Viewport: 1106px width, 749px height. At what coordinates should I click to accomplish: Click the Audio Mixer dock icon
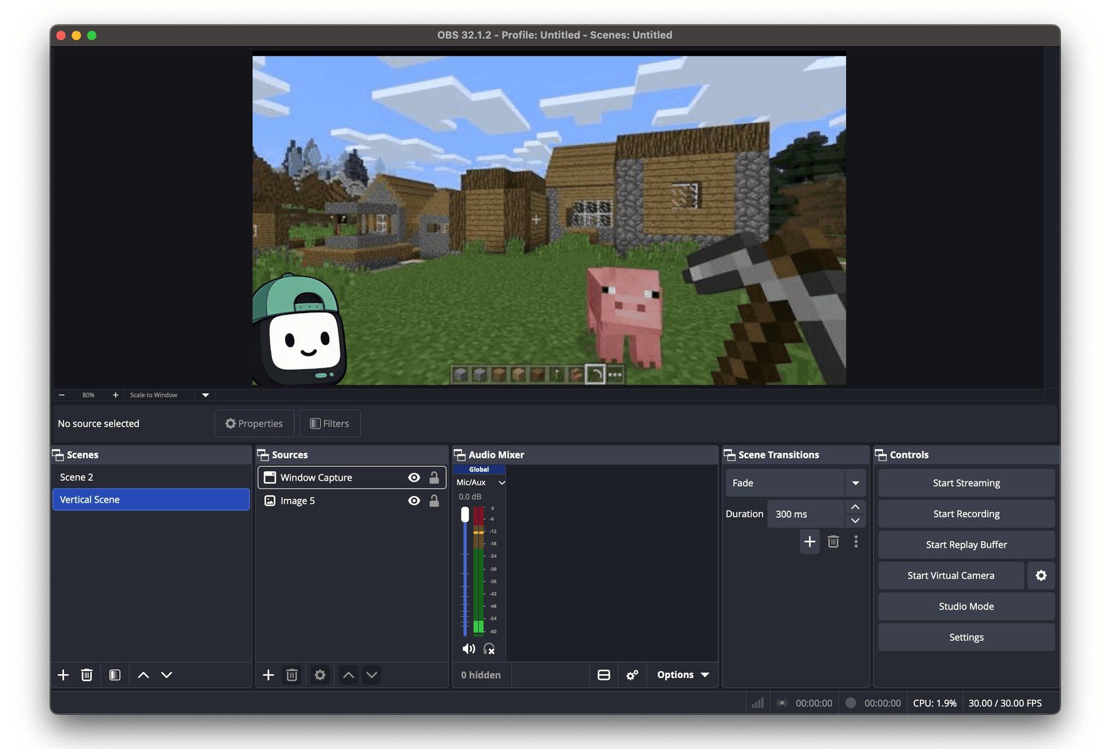tap(459, 455)
